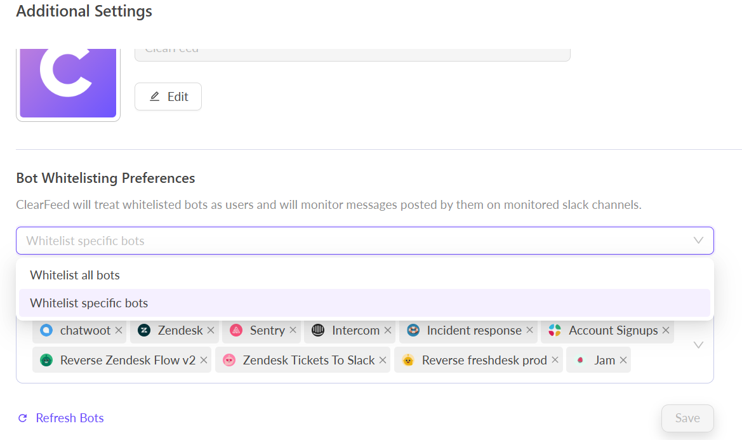Click the Account Signups Slack icon
Screen dimensions: 742x440
555,330
